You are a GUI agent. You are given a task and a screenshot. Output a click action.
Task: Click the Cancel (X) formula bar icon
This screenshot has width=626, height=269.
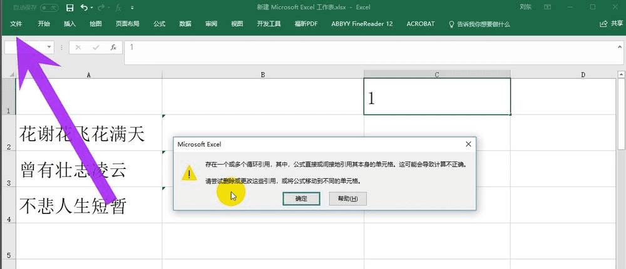tap(78, 48)
